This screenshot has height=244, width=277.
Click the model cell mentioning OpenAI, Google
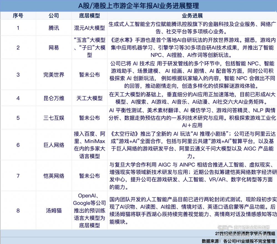[x=89, y=210]
